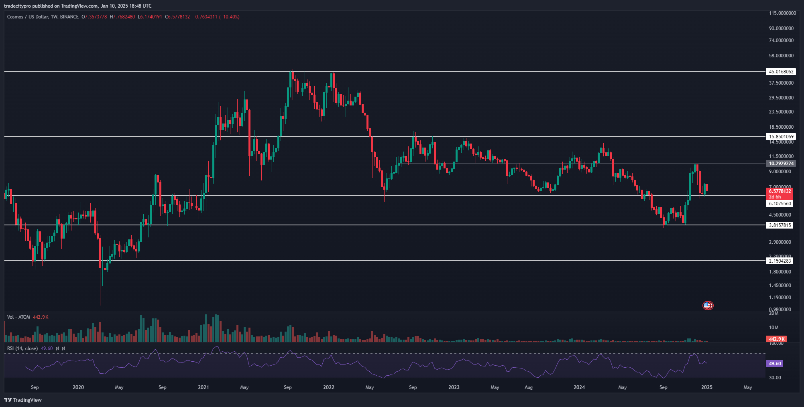Click the 10M volume axis tick
Screen dimensions: 804x407
coord(773,328)
